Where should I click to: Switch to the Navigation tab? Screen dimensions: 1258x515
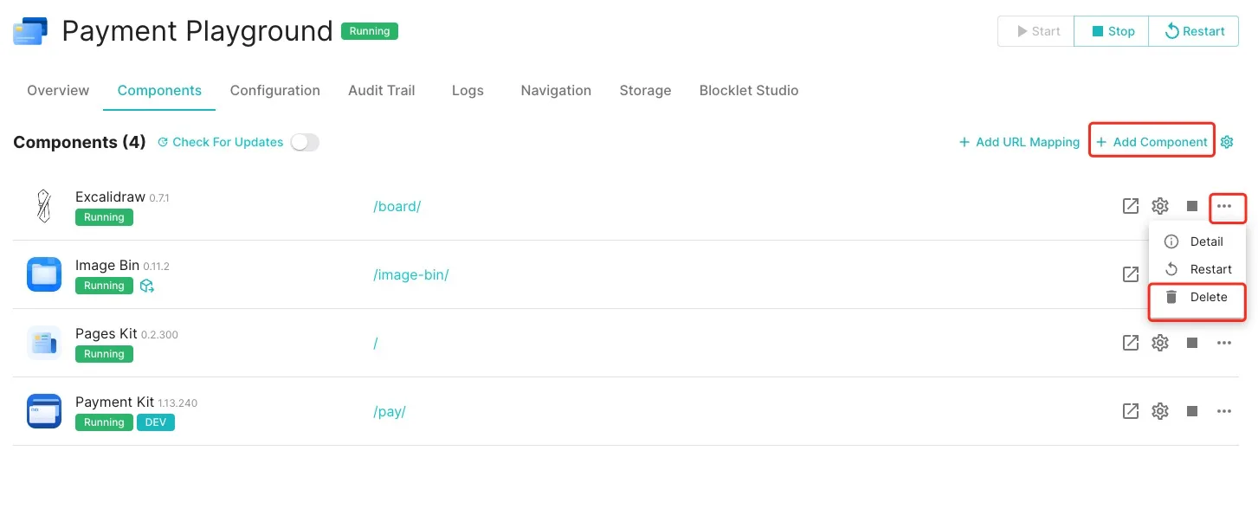tap(556, 90)
